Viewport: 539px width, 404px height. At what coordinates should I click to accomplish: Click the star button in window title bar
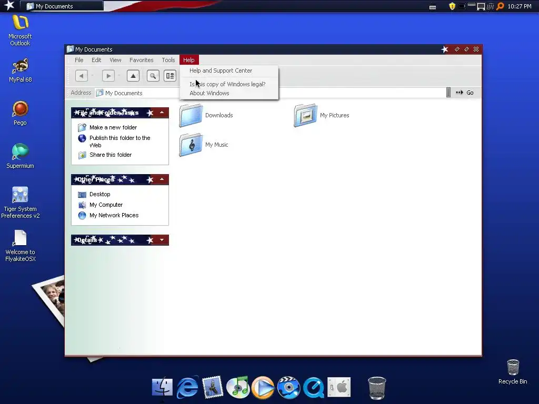[x=444, y=49]
